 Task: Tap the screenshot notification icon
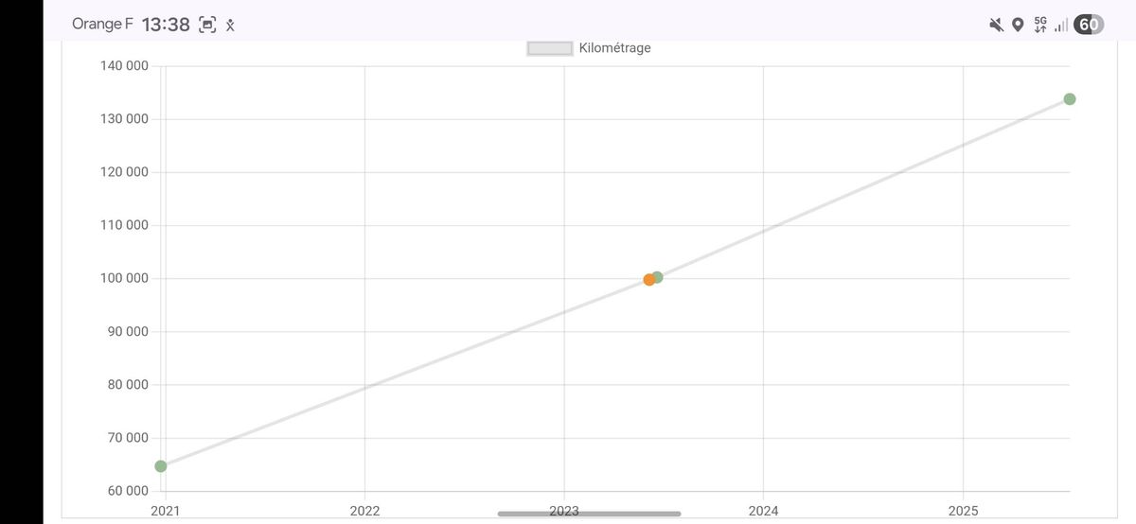click(207, 26)
